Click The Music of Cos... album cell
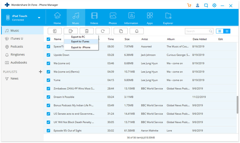 click(x=178, y=46)
